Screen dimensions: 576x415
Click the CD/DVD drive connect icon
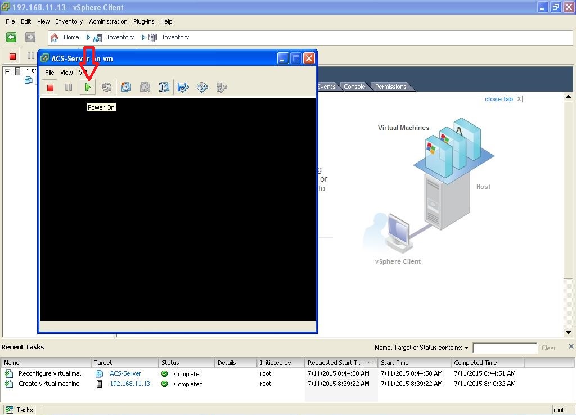pyautogui.click(x=202, y=87)
